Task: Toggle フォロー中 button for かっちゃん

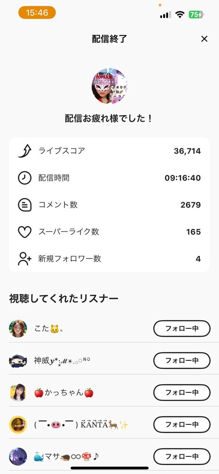Action: [182, 393]
